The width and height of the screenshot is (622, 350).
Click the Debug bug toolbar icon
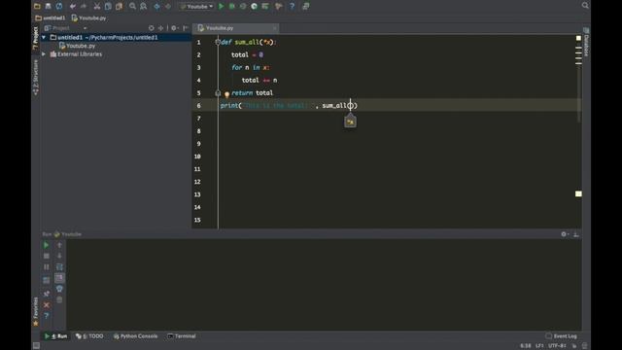tap(232, 6)
